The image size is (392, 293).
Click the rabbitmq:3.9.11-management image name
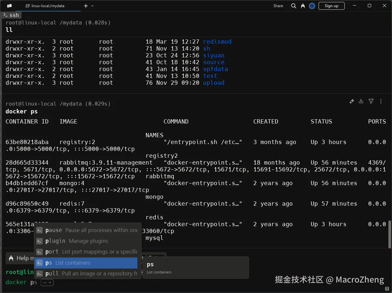pos(106,163)
